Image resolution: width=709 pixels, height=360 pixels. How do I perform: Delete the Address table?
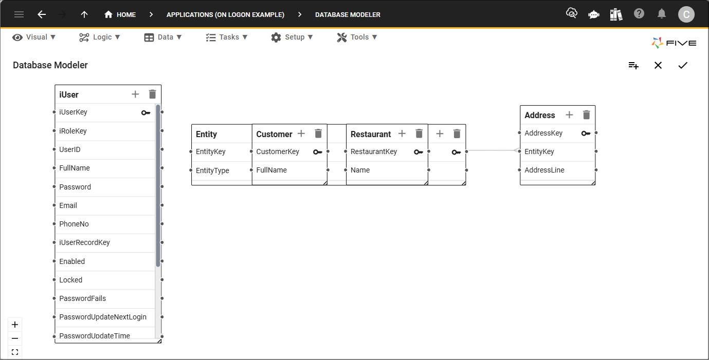tap(586, 115)
